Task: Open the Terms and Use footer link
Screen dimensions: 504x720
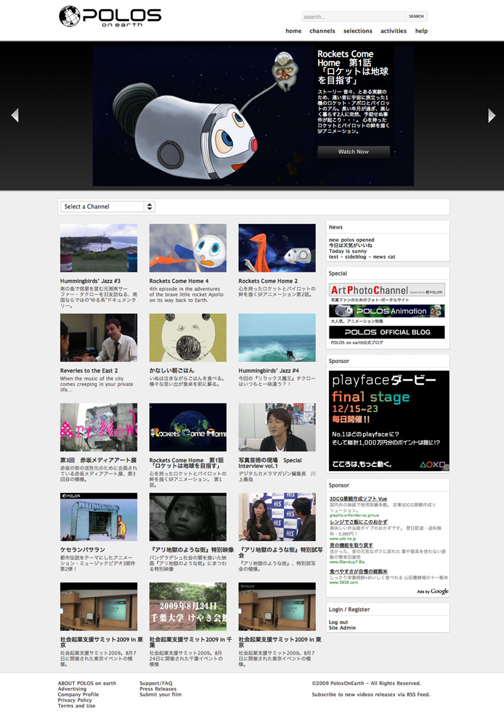Action: click(x=77, y=705)
